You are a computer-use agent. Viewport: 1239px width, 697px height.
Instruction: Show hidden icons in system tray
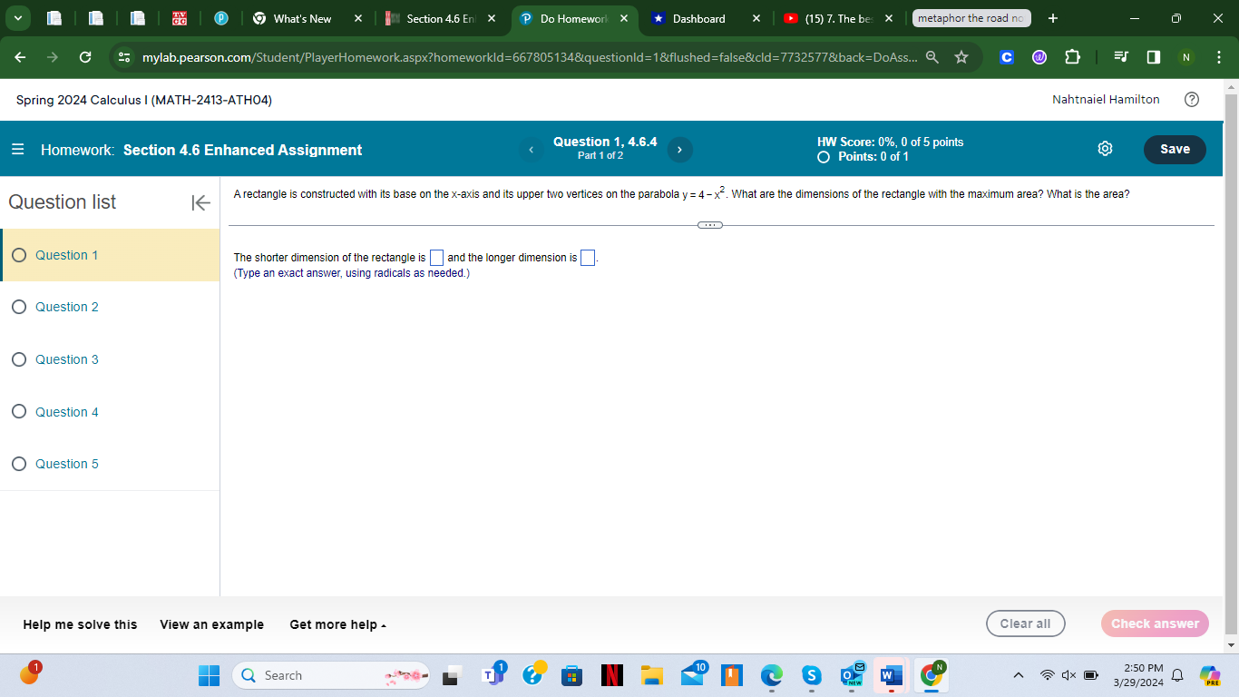pos(1019,675)
